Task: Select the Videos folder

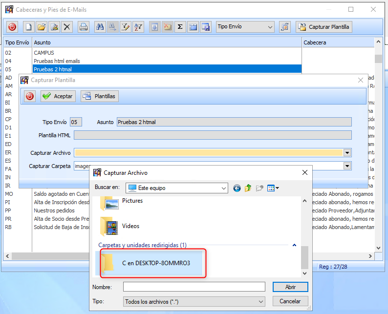Action: (x=130, y=226)
